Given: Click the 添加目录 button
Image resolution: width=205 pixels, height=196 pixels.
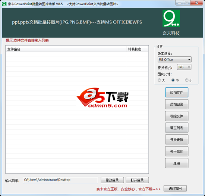Looking at the screenshot, I should [177, 104].
